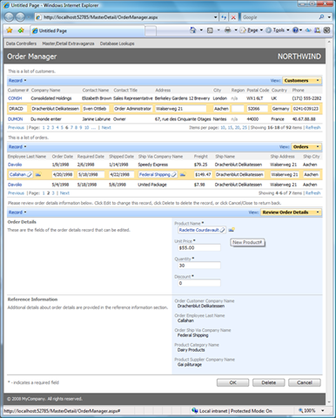The image size is (336, 418).
Task: Set customers items per page to 25
Action: (245, 127)
